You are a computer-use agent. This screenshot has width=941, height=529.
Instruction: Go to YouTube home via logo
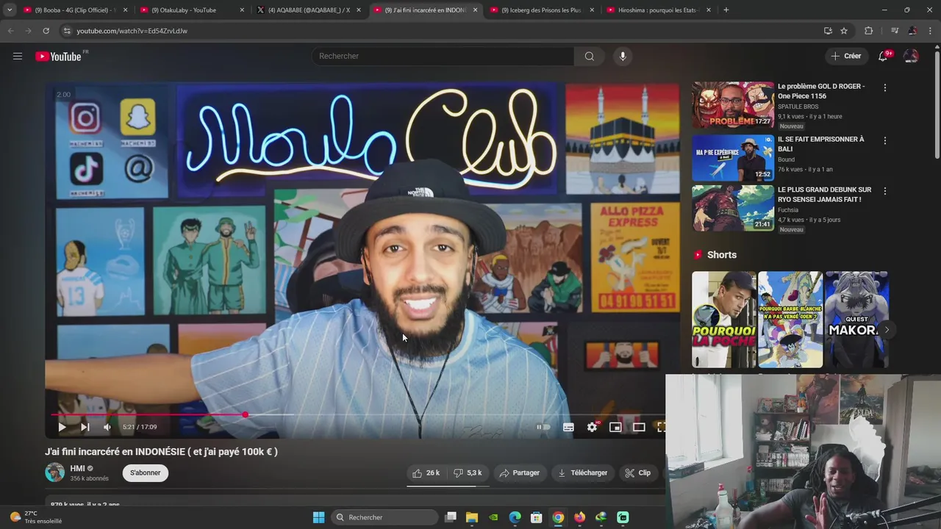coord(58,57)
